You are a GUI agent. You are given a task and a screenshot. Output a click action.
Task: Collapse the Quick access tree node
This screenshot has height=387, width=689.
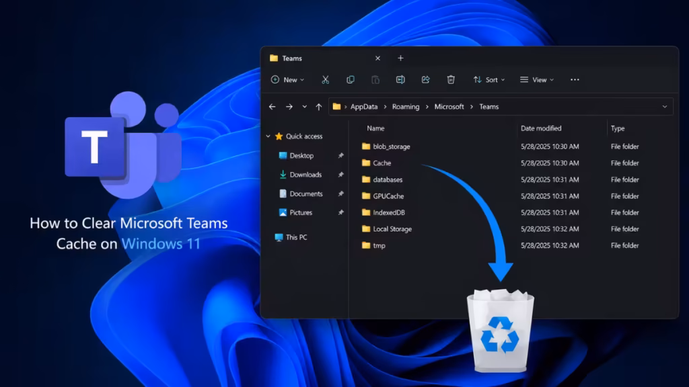coord(268,136)
